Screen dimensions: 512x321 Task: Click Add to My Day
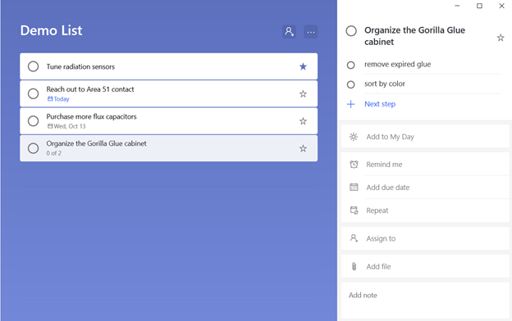click(x=425, y=137)
